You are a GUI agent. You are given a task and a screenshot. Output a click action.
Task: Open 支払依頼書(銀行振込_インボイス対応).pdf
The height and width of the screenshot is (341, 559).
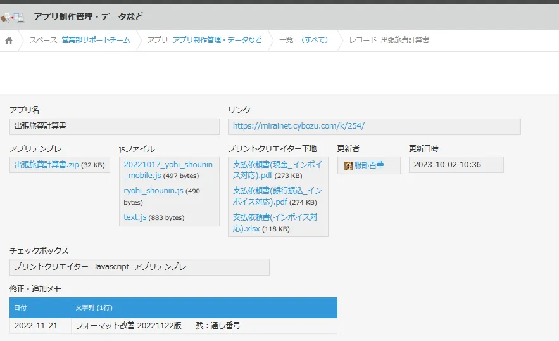pyautogui.click(x=277, y=196)
